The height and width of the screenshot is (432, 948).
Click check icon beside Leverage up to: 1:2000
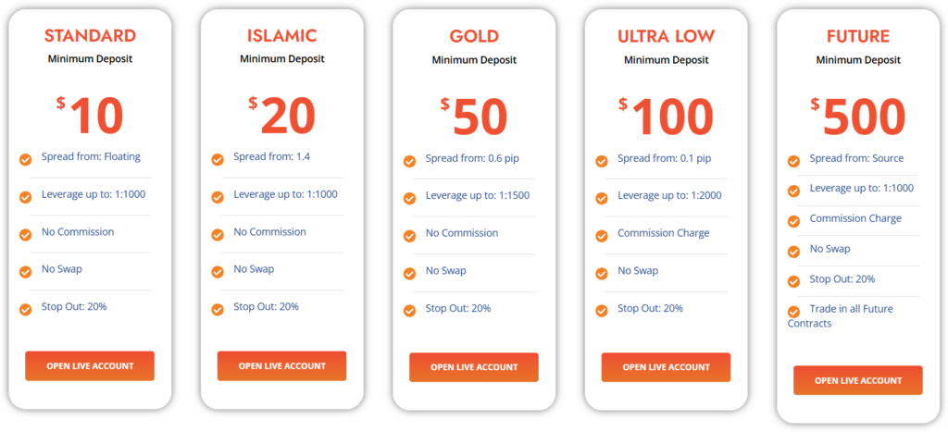[x=602, y=198]
